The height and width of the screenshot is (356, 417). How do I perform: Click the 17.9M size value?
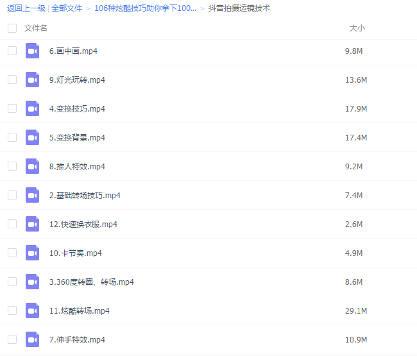click(x=356, y=109)
